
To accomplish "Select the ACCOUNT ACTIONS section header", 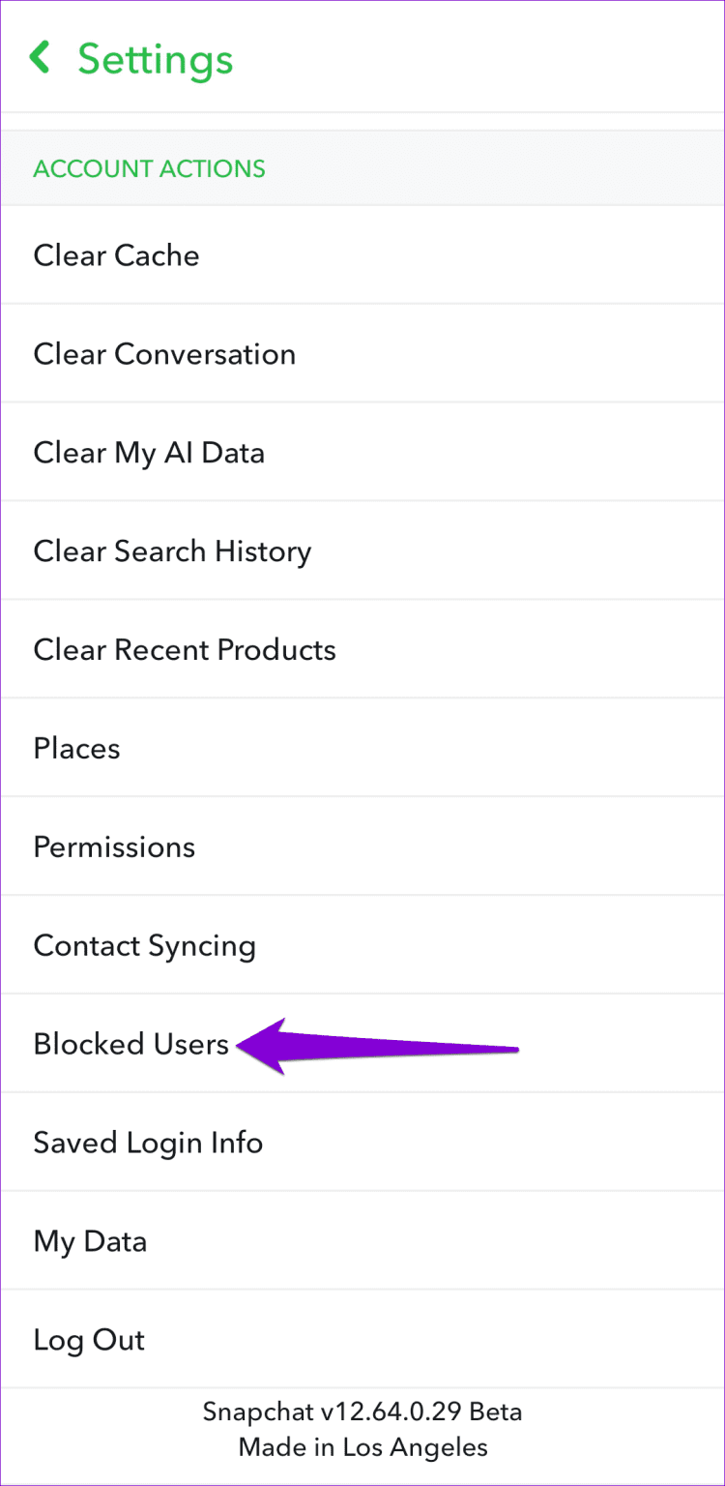I will [x=148, y=168].
